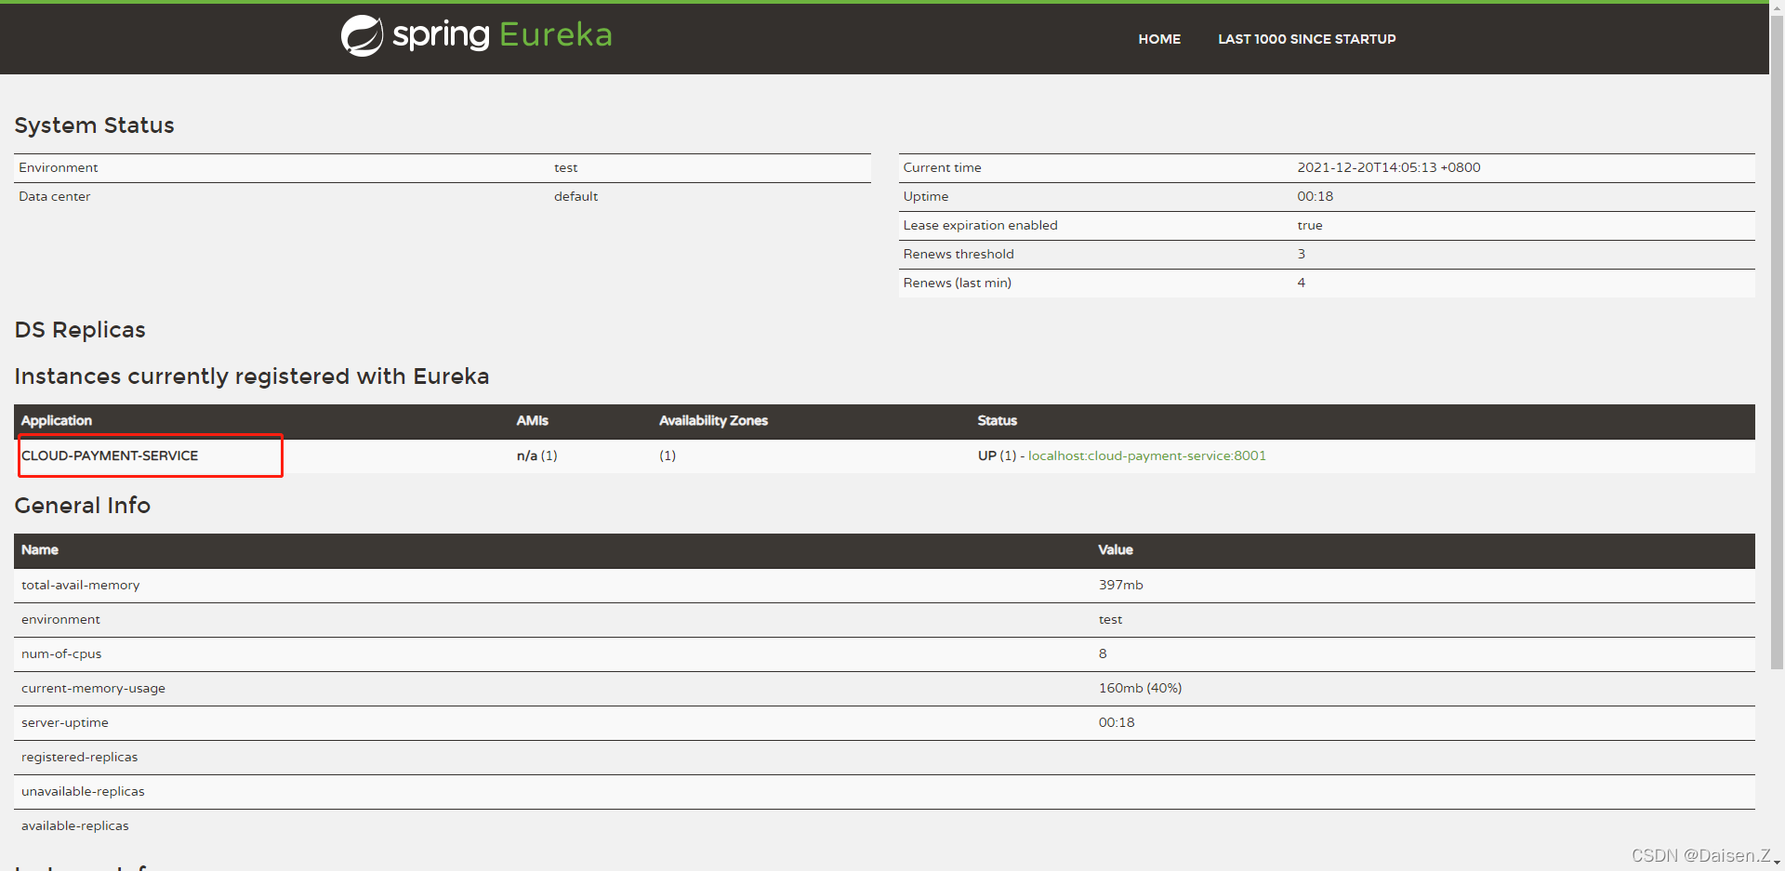Click the Lease expiration enabled label
1785x871 pixels.
coord(980,225)
